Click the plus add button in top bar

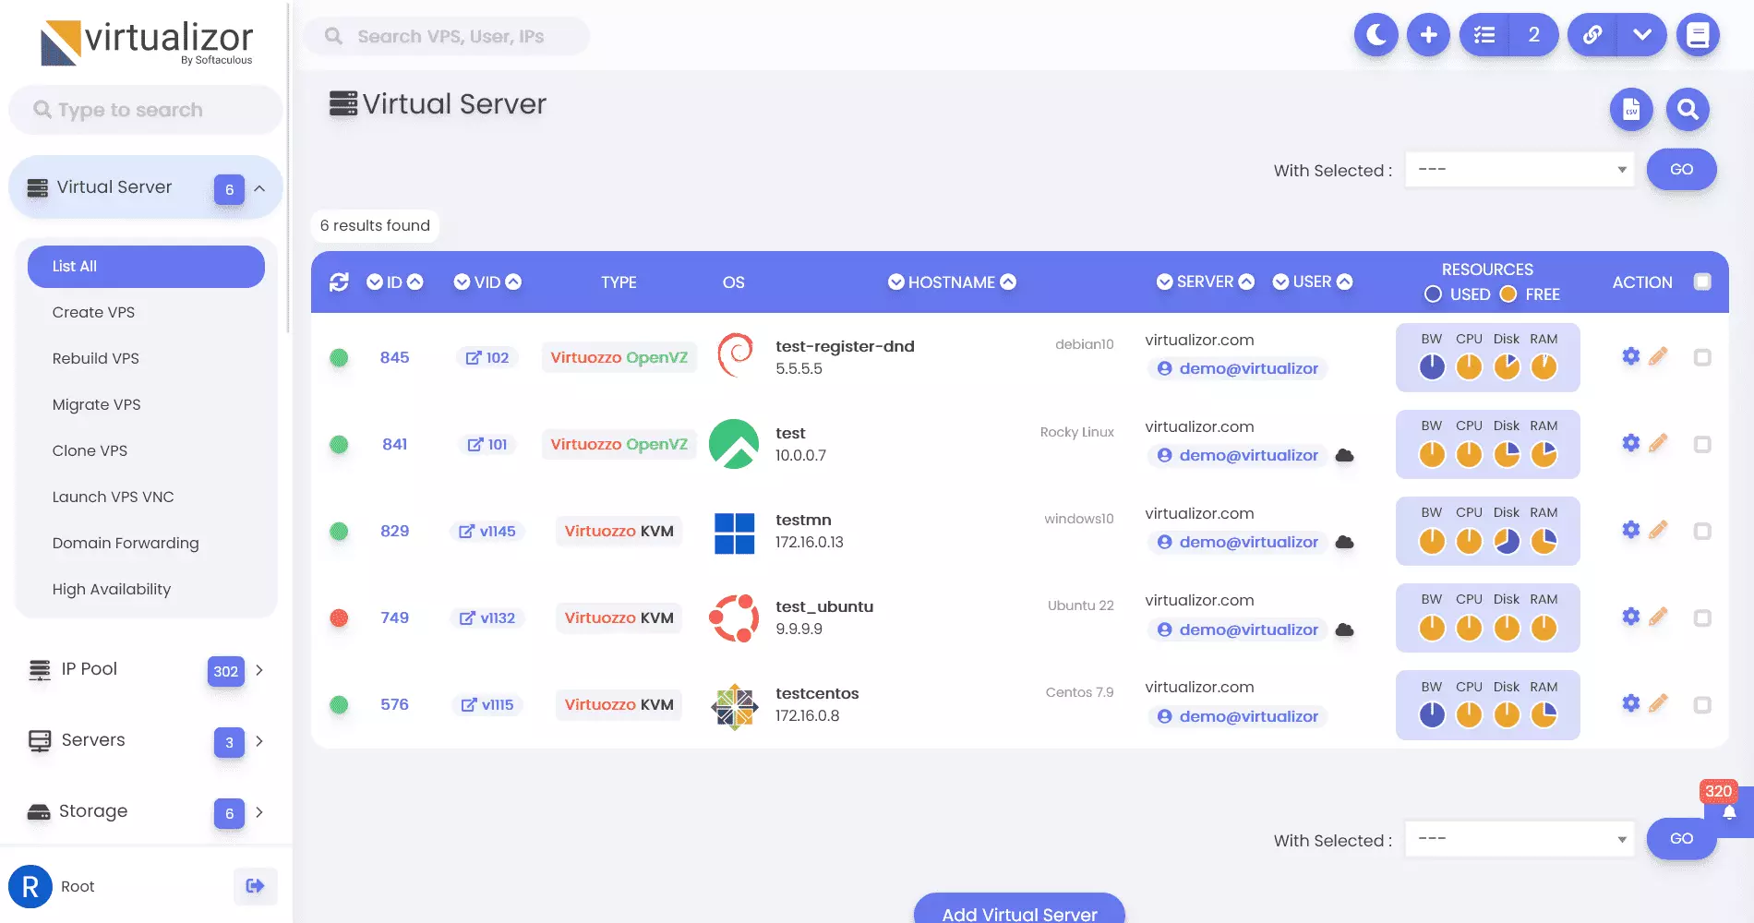click(x=1428, y=35)
